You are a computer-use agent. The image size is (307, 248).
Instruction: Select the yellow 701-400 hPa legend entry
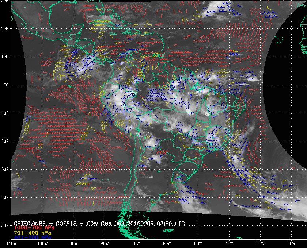[x=32, y=233]
